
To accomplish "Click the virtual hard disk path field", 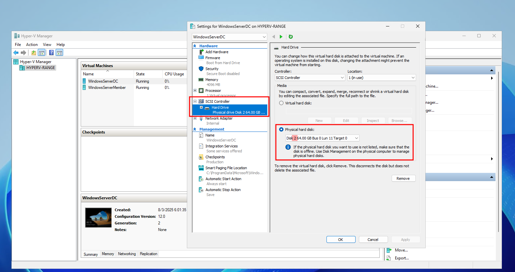I will pyautogui.click(x=349, y=111).
